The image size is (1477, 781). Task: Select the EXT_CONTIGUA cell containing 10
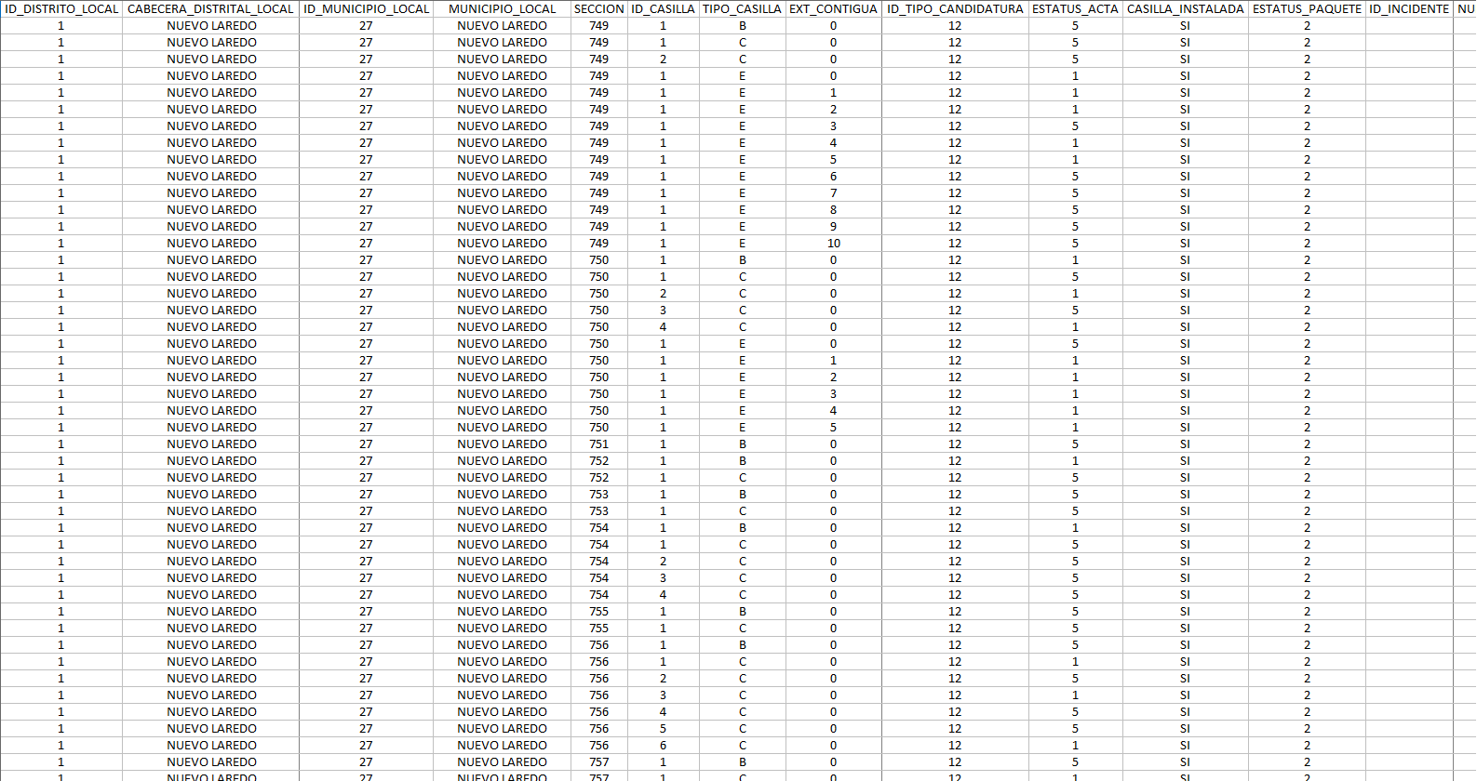833,244
